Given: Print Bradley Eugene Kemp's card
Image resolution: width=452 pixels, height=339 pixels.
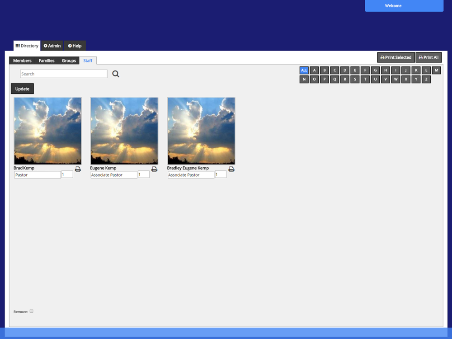Looking at the screenshot, I should [x=231, y=169].
